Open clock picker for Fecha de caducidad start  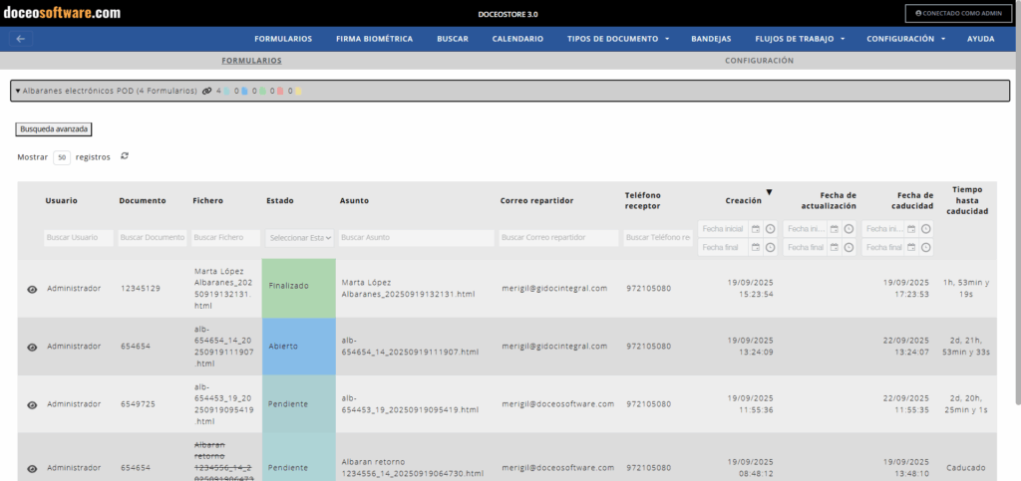click(925, 229)
